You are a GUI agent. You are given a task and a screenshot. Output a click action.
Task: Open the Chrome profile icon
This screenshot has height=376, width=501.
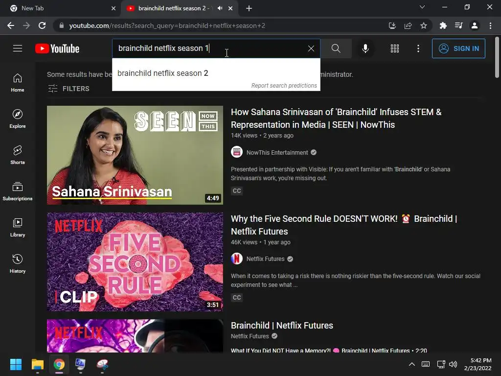point(475,25)
